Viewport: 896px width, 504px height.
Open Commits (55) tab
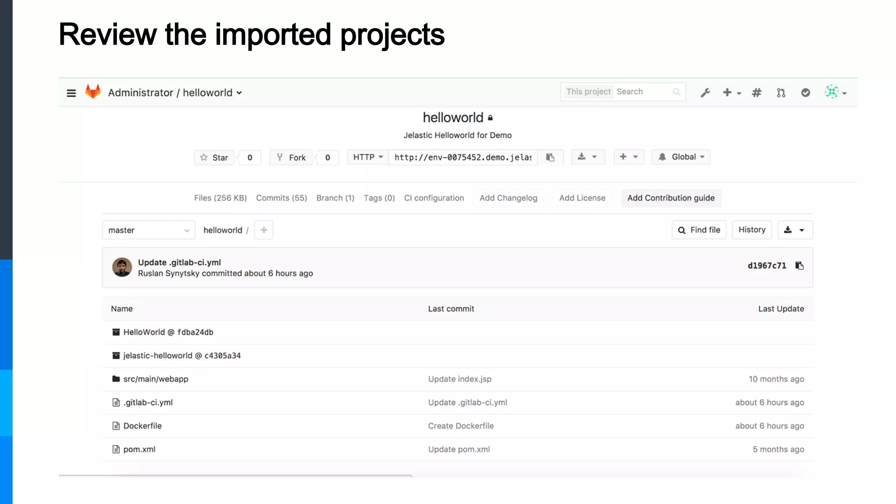[281, 198]
